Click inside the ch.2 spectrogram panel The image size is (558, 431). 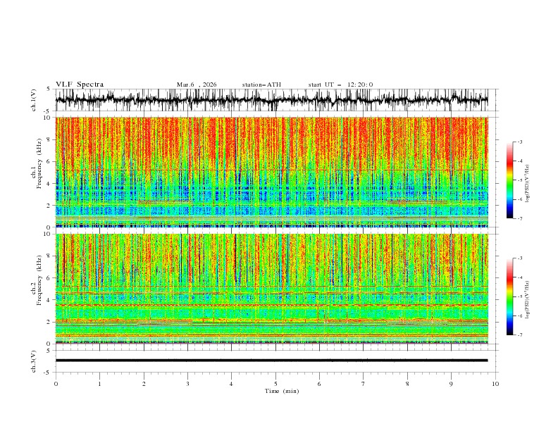271,289
